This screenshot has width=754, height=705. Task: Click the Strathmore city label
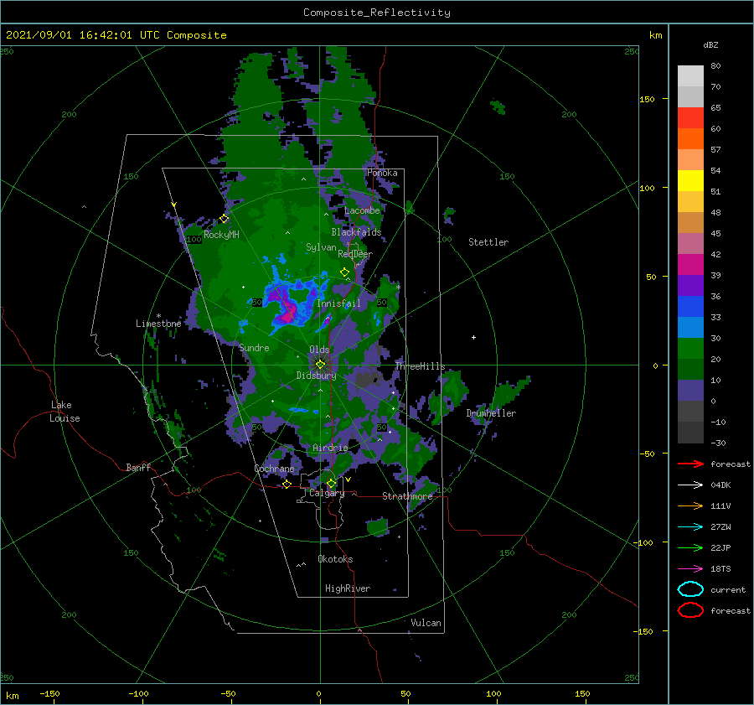(x=407, y=496)
